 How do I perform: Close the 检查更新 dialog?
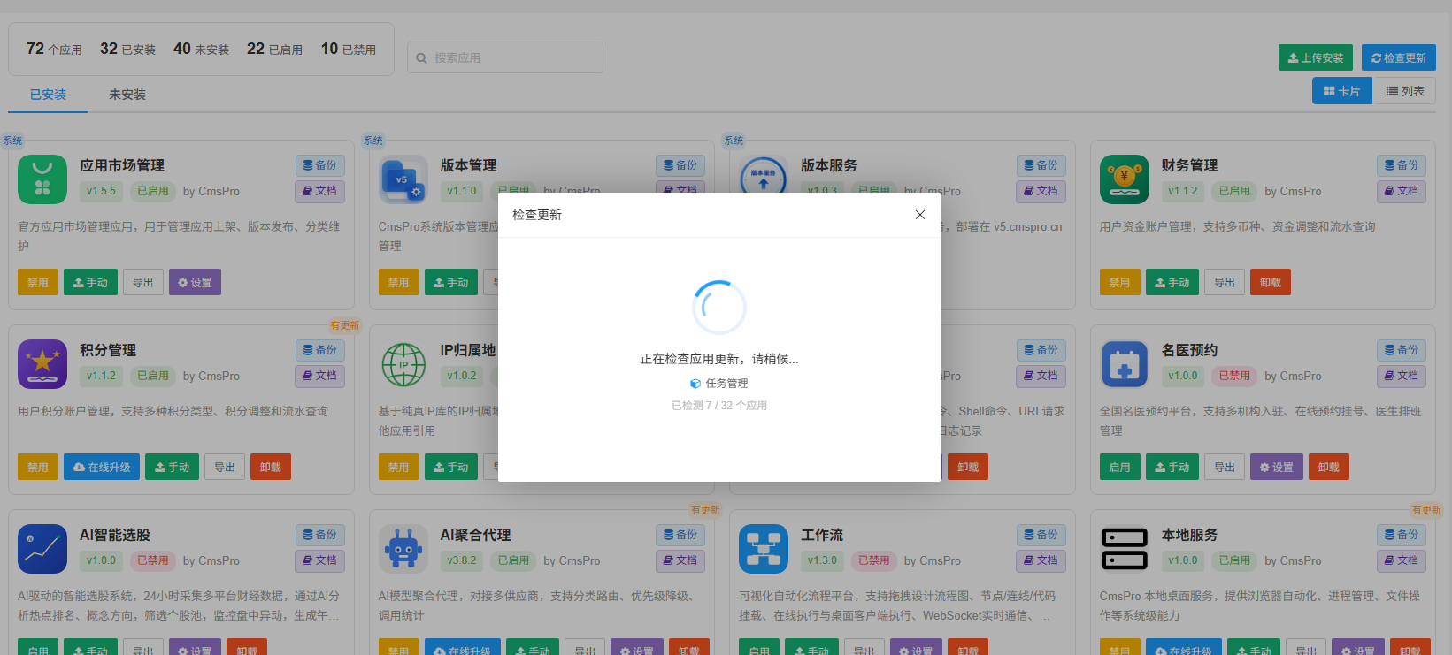point(920,215)
